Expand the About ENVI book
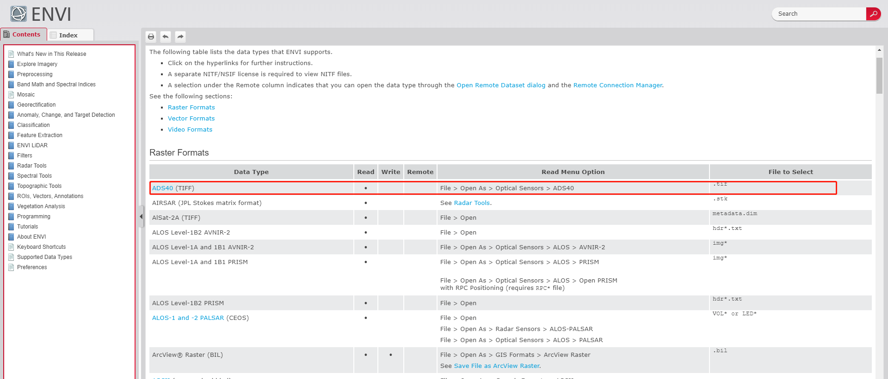 (x=31, y=237)
